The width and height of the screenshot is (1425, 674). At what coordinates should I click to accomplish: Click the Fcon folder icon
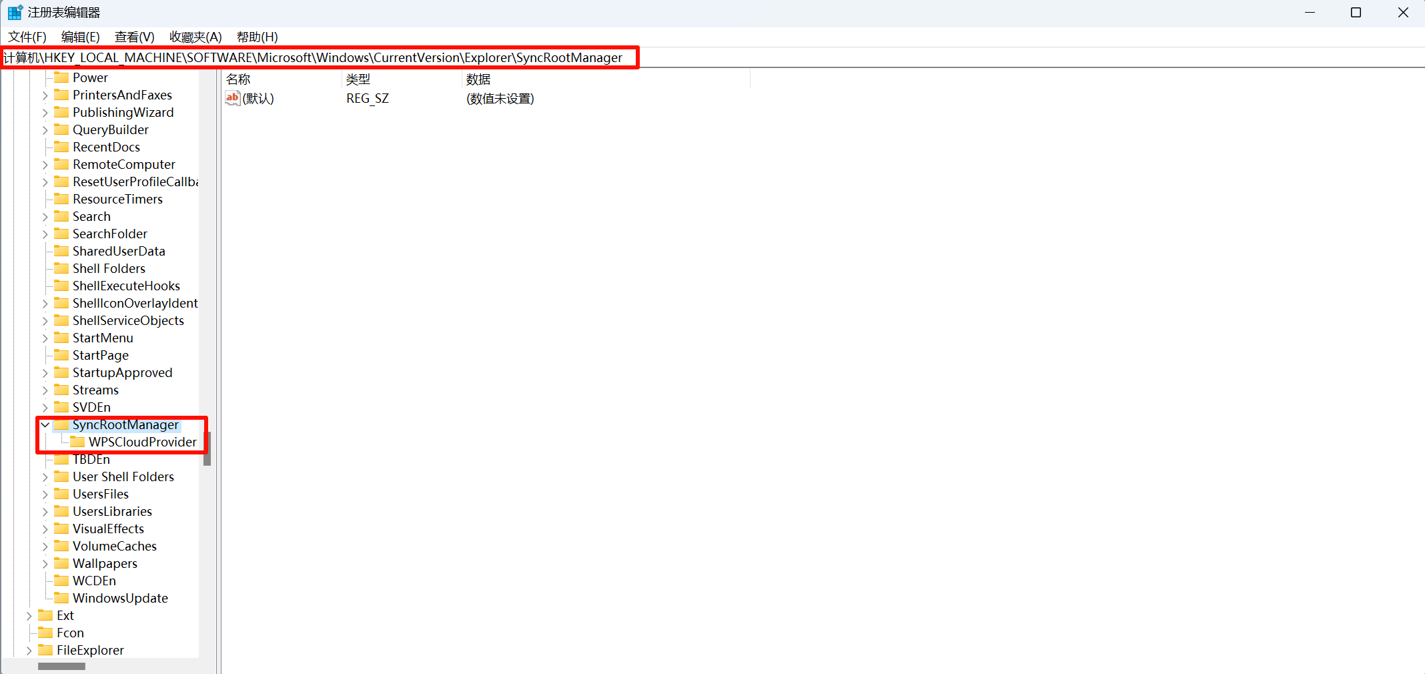tap(45, 633)
